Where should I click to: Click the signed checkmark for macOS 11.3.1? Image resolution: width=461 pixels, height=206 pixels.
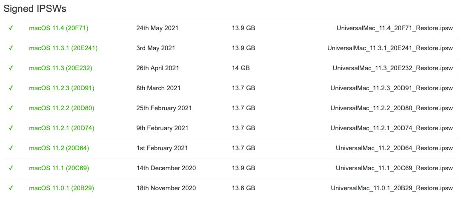[11, 48]
